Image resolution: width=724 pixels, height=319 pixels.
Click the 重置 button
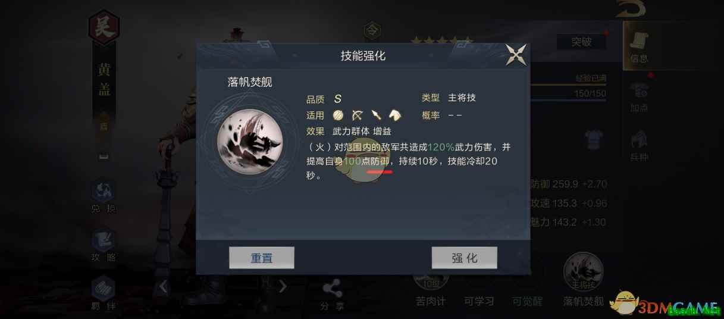click(x=261, y=258)
